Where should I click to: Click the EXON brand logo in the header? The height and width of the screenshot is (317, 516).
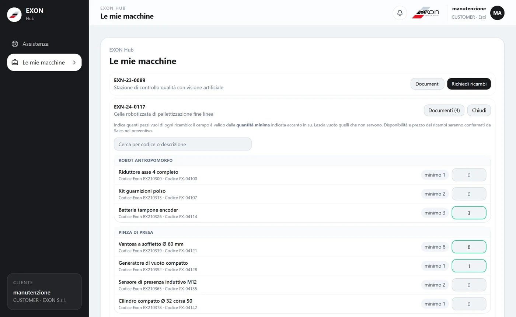pyautogui.click(x=425, y=13)
